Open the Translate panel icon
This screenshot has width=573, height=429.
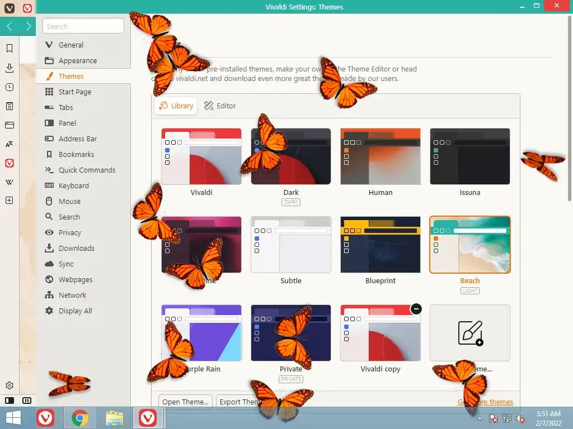10,144
